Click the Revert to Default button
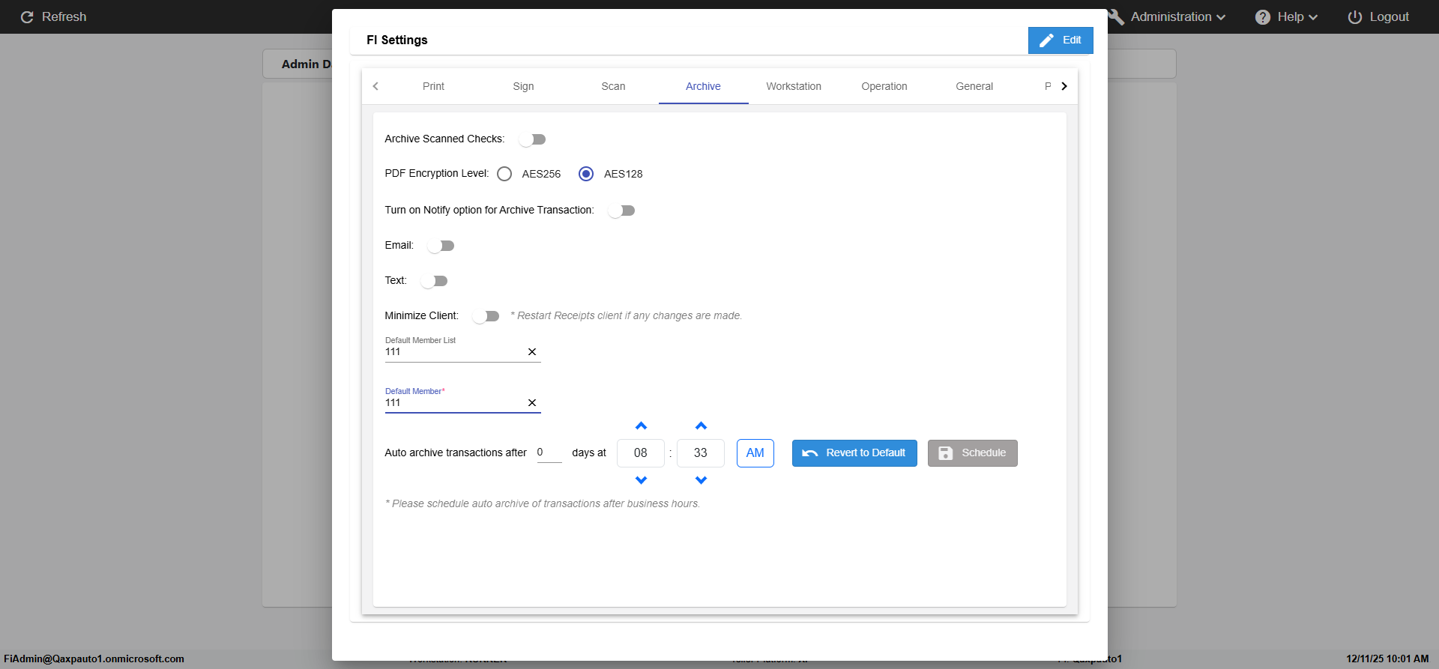The image size is (1439, 669). [x=854, y=453]
